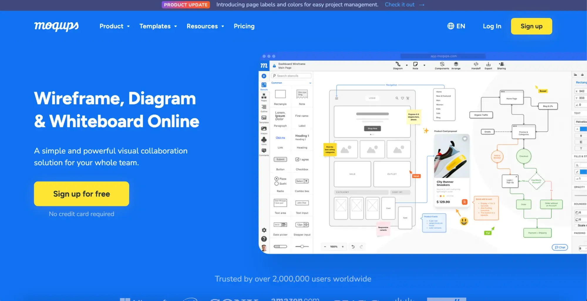Click the undo arrow in the app preview

(x=353, y=247)
